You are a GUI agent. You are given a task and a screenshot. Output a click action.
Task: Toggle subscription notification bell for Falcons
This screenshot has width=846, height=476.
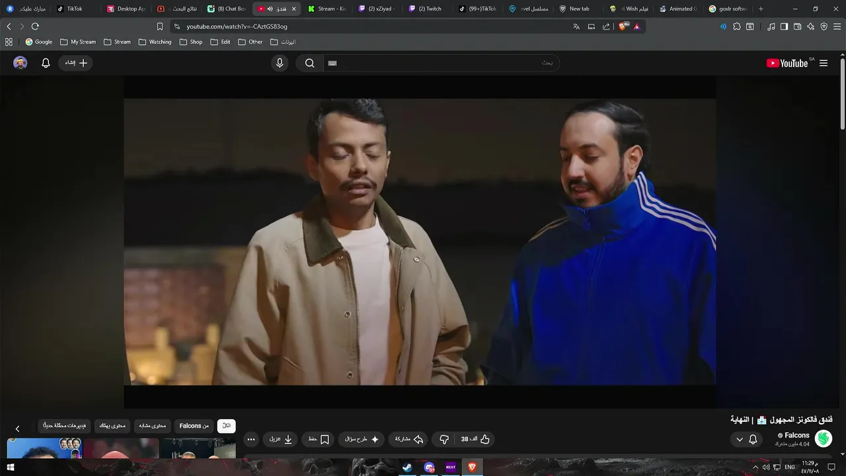[x=753, y=439]
